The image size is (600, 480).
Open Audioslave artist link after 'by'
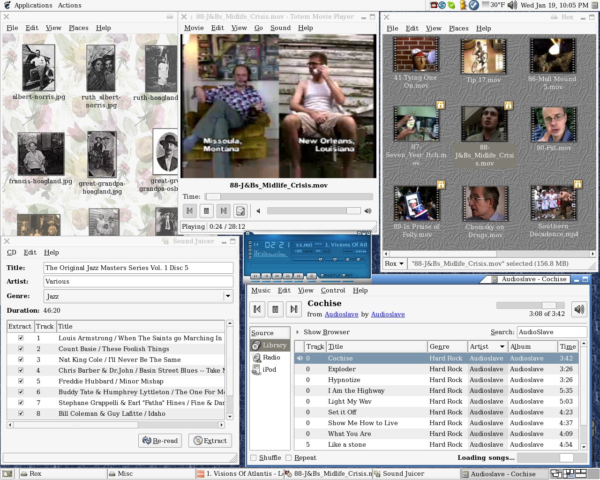388,315
